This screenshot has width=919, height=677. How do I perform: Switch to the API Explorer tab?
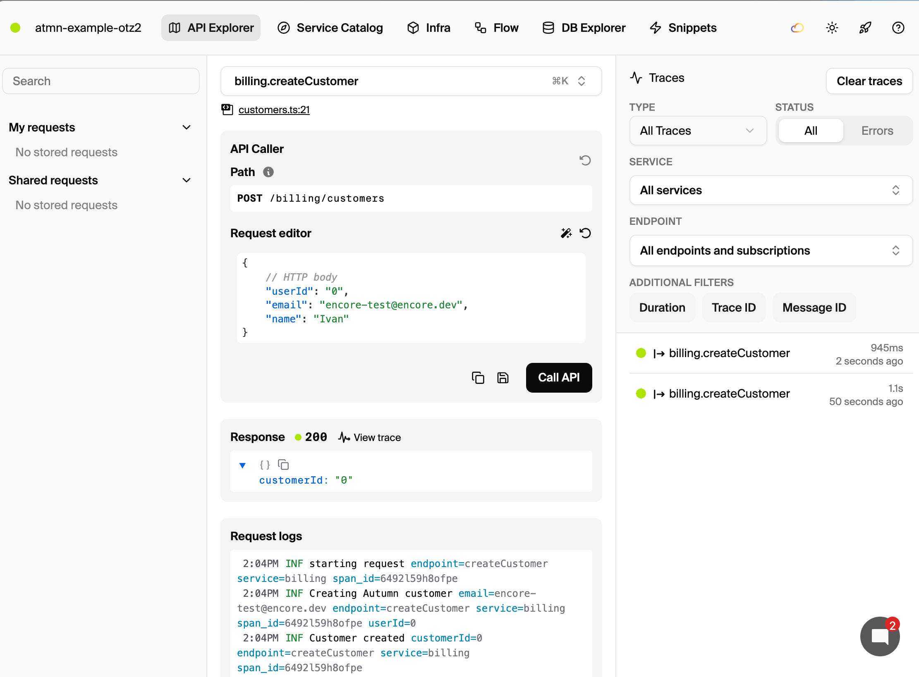pyautogui.click(x=211, y=28)
